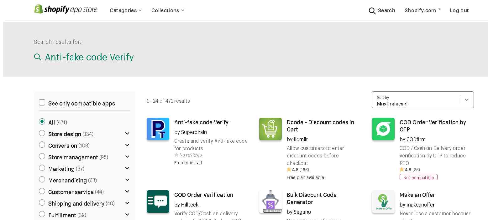Go to Shopify.com external link
The image size is (488, 220).
click(x=422, y=10)
